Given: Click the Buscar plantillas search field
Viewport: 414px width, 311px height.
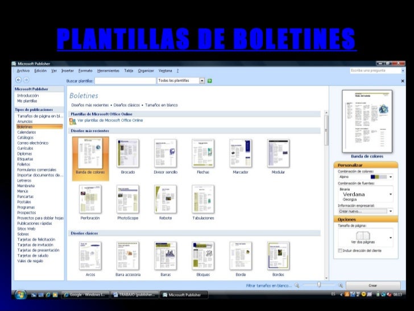Looking at the screenshot, I should point(125,81).
